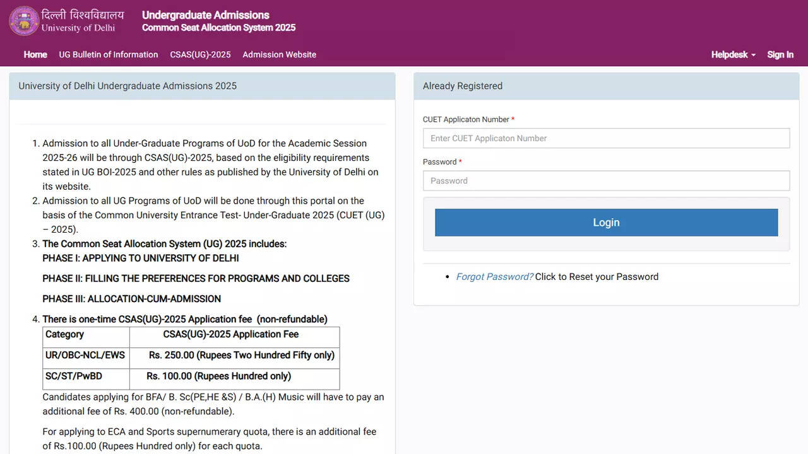This screenshot has width=808, height=454.
Task: Click the University of Delhi emblem logo
Action: 24,21
